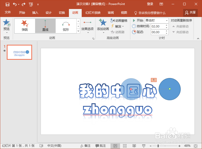This screenshot has height=149, width=202.
Task: Expand the 预览 dropdown arrow
Action: click(x=7, y=32)
